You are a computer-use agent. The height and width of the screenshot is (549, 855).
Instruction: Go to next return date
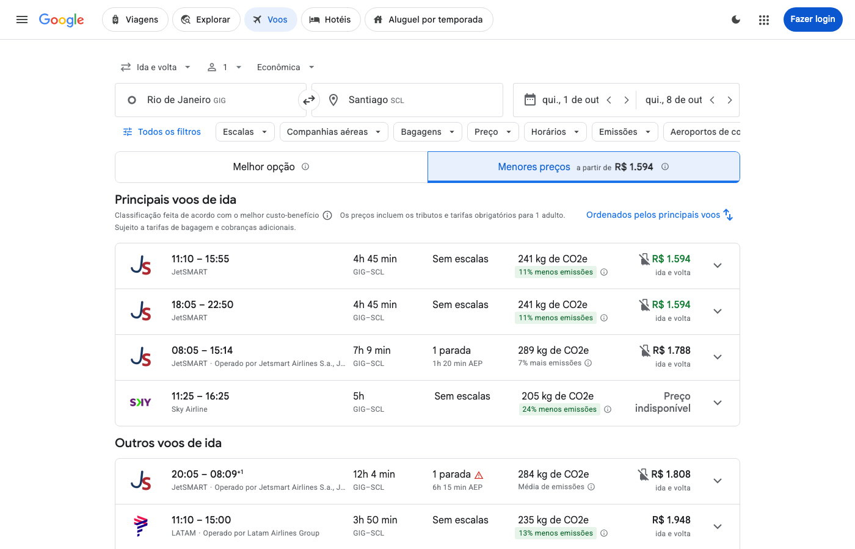(x=730, y=100)
